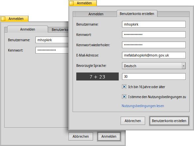Select the 'Benutzerkonto erstellen' tab in front dialog

point(137,14)
